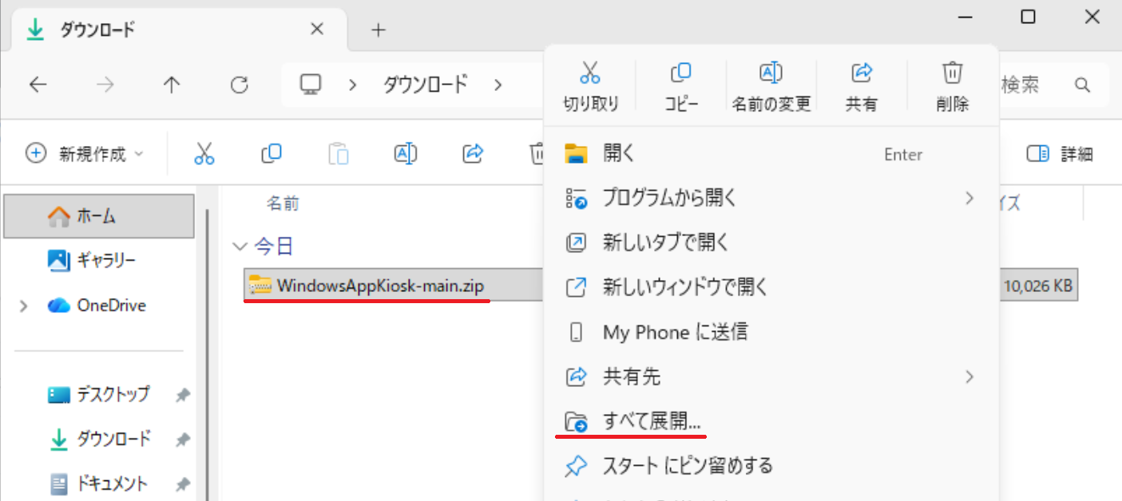
Task: Add a new tab with plus button
Action: pyautogui.click(x=379, y=30)
